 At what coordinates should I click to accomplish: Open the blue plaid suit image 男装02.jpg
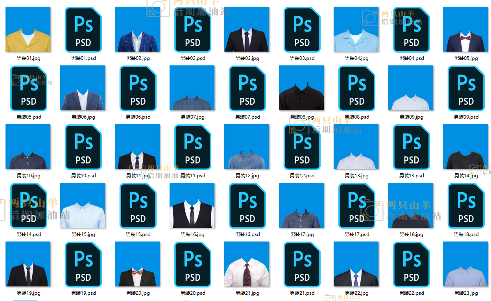137,30
